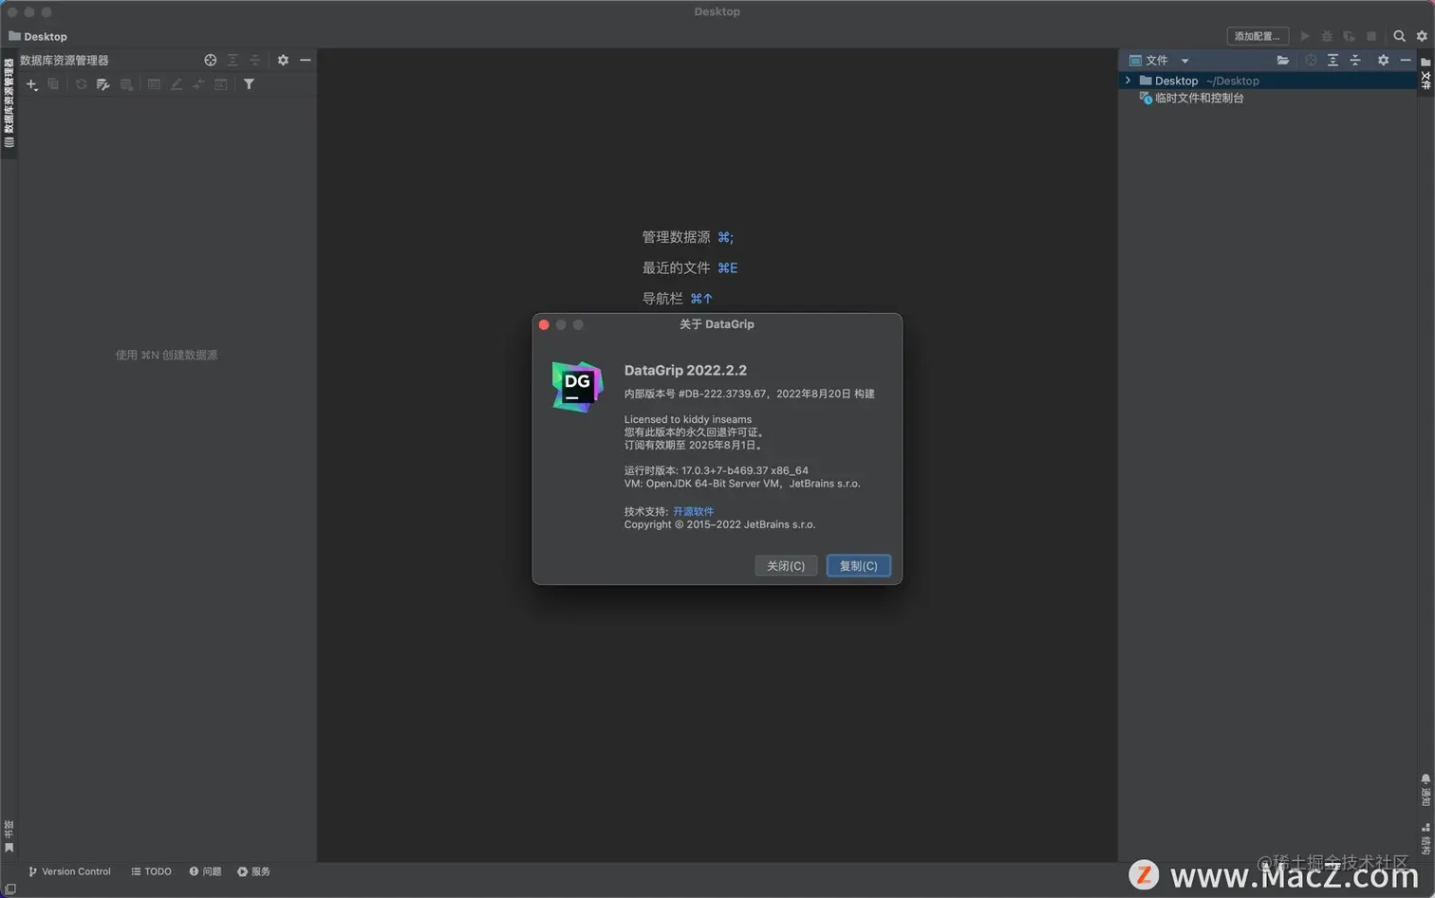Click the 运行时版本 17.0.3+7 text line
This screenshot has width=1435, height=898.
coord(717,470)
